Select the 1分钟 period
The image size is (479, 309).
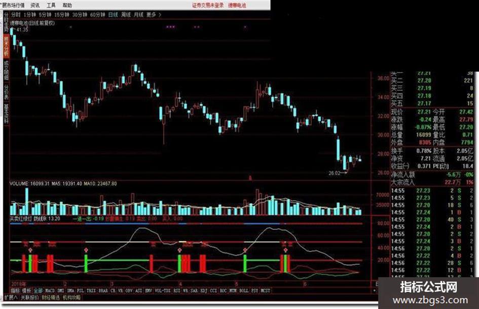pos(29,14)
